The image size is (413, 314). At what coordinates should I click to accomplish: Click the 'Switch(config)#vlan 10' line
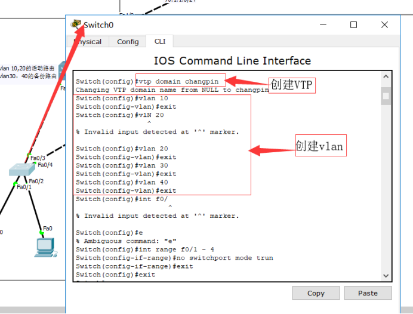(122, 98)
